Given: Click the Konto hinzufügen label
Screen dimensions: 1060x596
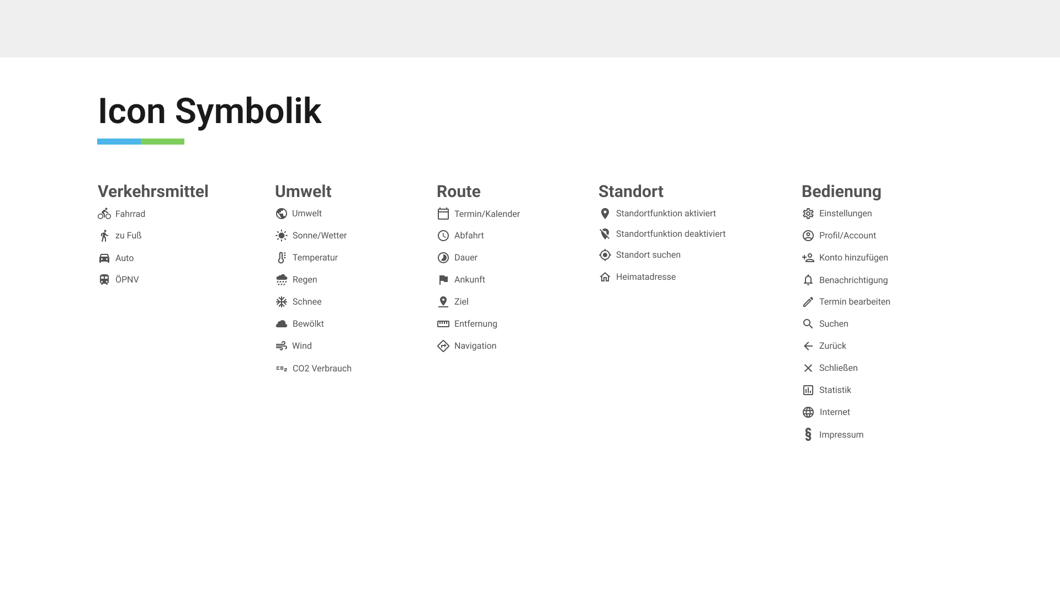Looking at the screenshot, I should [x=854, y=258].
